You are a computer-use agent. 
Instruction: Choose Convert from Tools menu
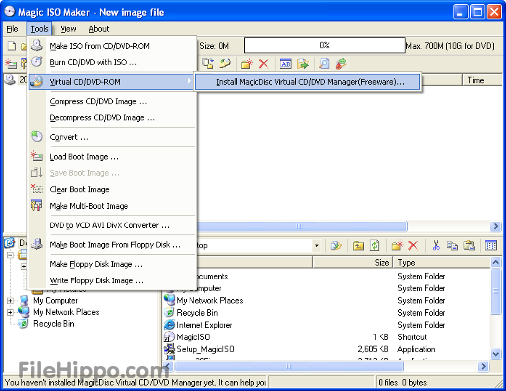click(113, 137)
